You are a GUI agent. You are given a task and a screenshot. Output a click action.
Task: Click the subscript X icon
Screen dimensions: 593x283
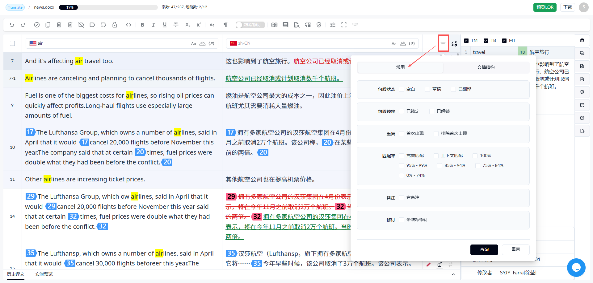click(x=187, y=25)
